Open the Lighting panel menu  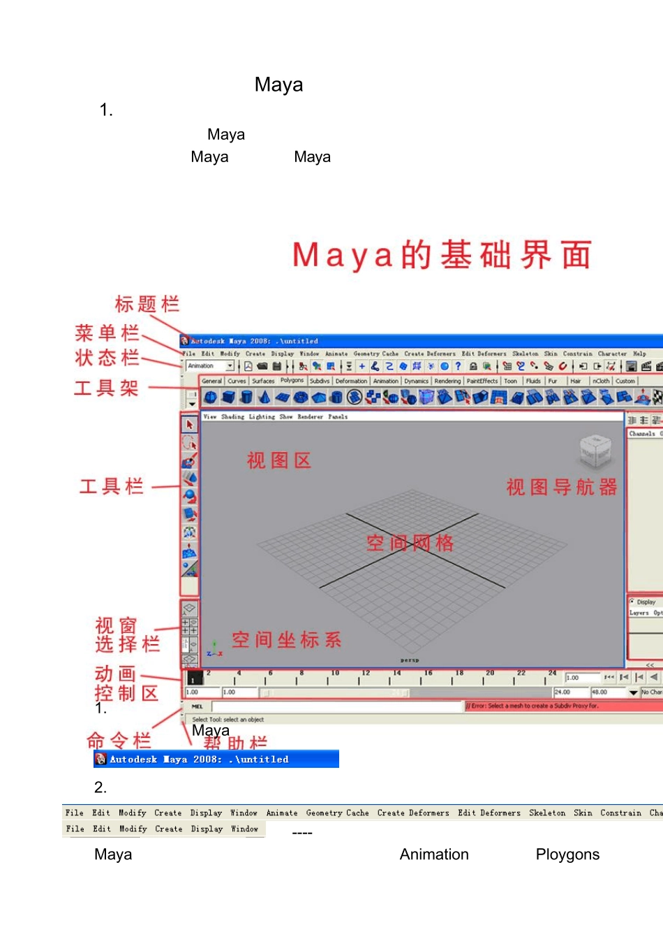tap(262, 416)
